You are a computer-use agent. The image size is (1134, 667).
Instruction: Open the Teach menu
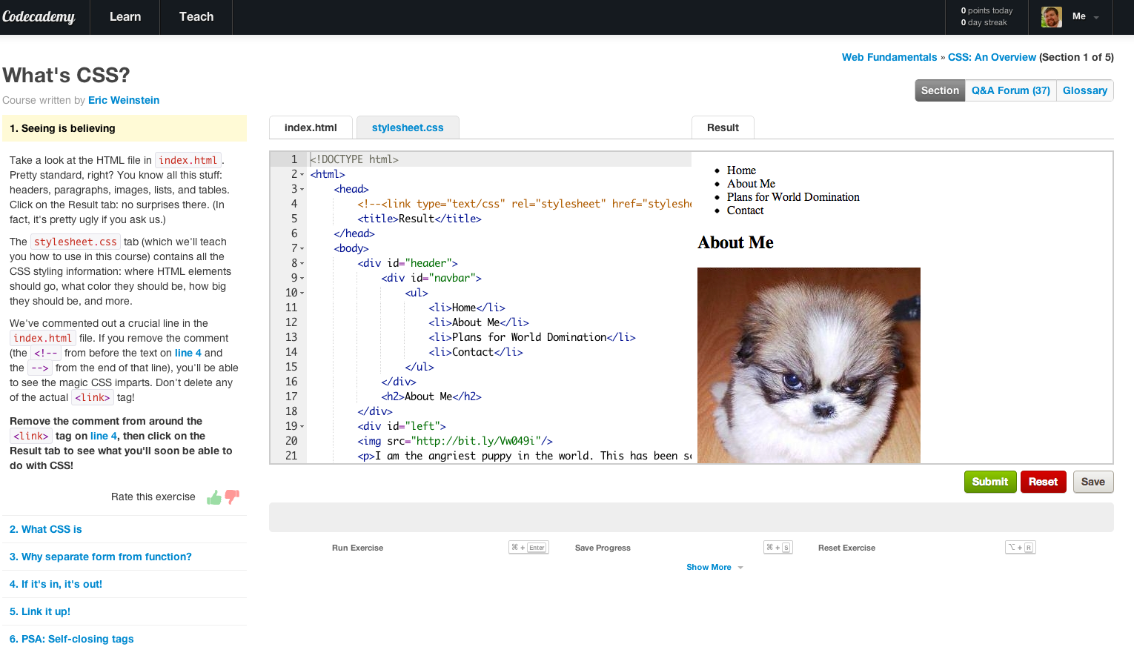196,17
